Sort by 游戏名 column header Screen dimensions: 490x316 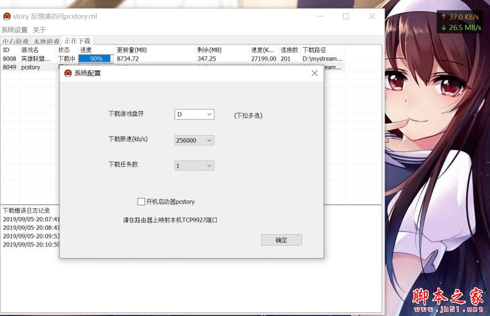tap(37, 50)
